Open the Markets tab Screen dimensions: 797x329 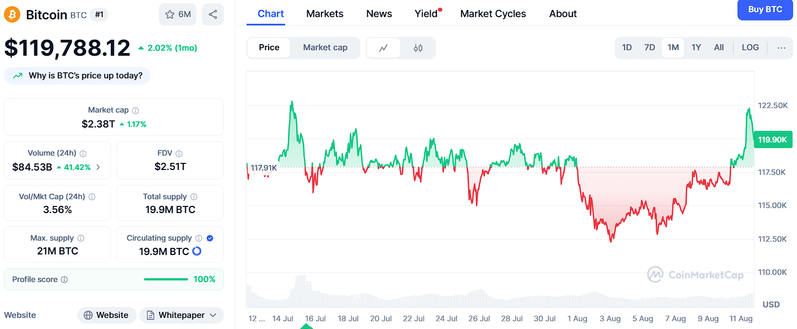(x=325, y=14)
